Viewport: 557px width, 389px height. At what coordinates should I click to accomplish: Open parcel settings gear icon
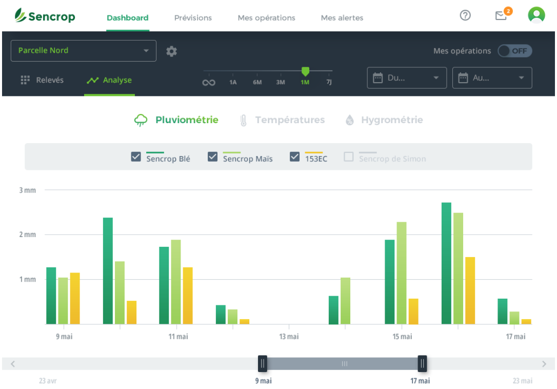(x=172, y=51)
